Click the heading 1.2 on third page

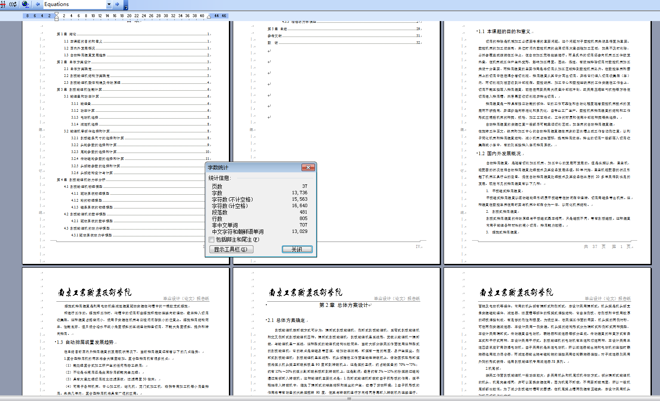click(x=500, y=153)
